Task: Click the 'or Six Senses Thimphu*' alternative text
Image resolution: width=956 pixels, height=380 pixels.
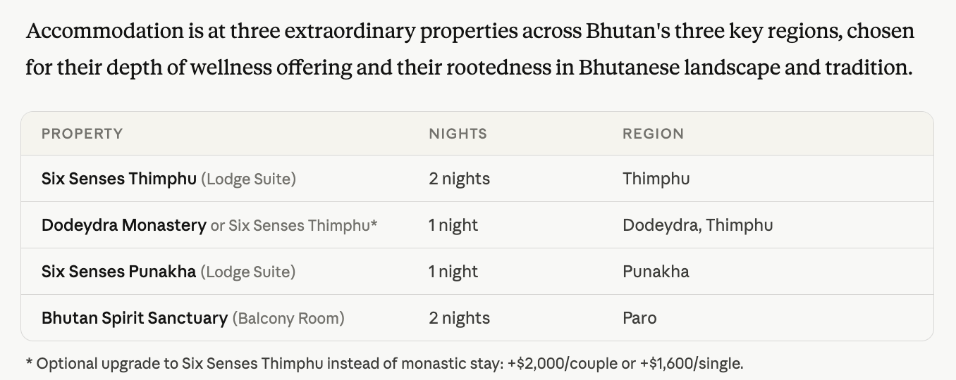Action: [x=294, y=226]
